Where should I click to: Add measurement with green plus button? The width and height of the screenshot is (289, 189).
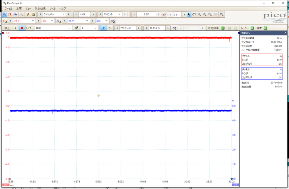[223, 28]
